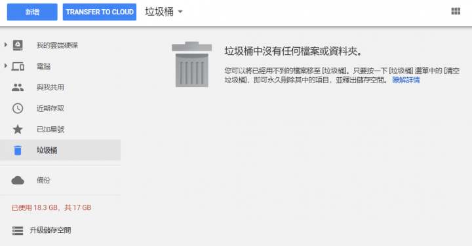Open 備份 section

coord(43,180)
